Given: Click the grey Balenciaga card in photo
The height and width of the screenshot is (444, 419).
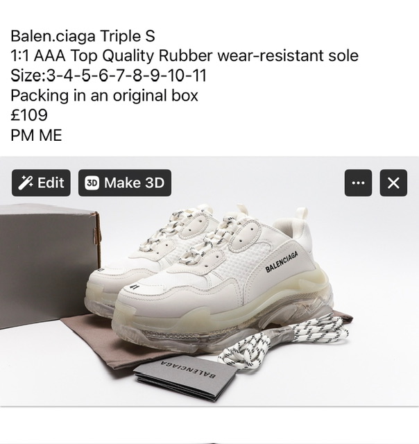Looking at the screenshot, I should 185,377.
